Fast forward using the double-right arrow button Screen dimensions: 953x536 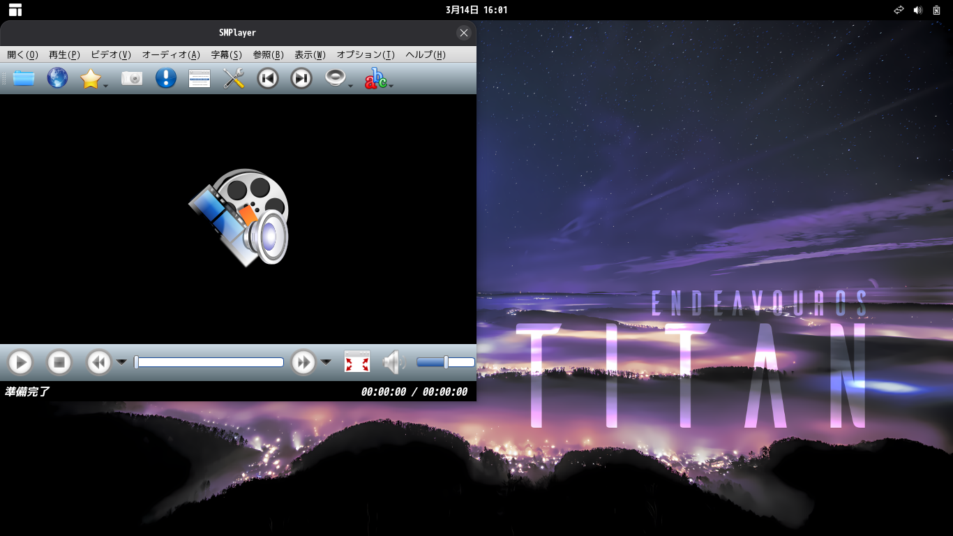pos(303,362)
